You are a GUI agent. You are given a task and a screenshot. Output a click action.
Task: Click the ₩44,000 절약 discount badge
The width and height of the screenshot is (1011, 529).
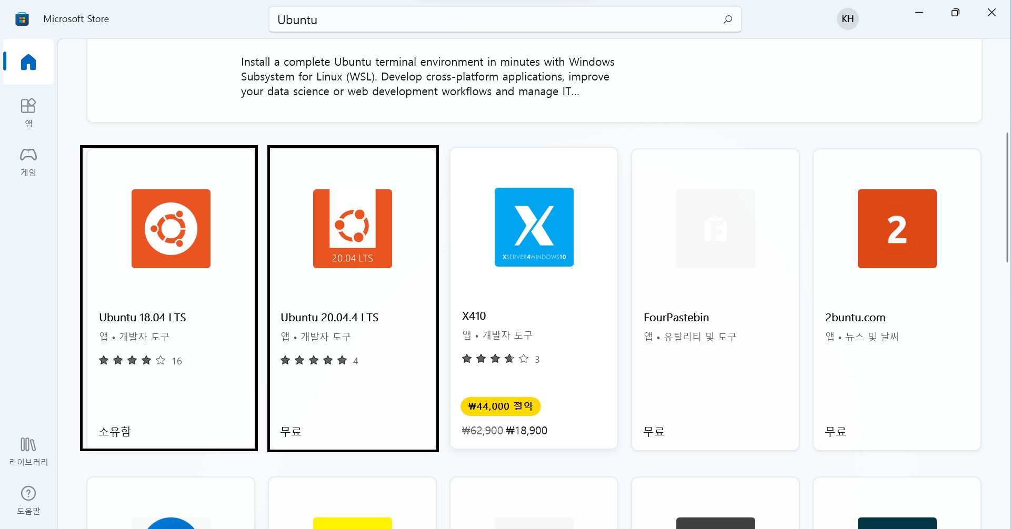coord(501,406)
